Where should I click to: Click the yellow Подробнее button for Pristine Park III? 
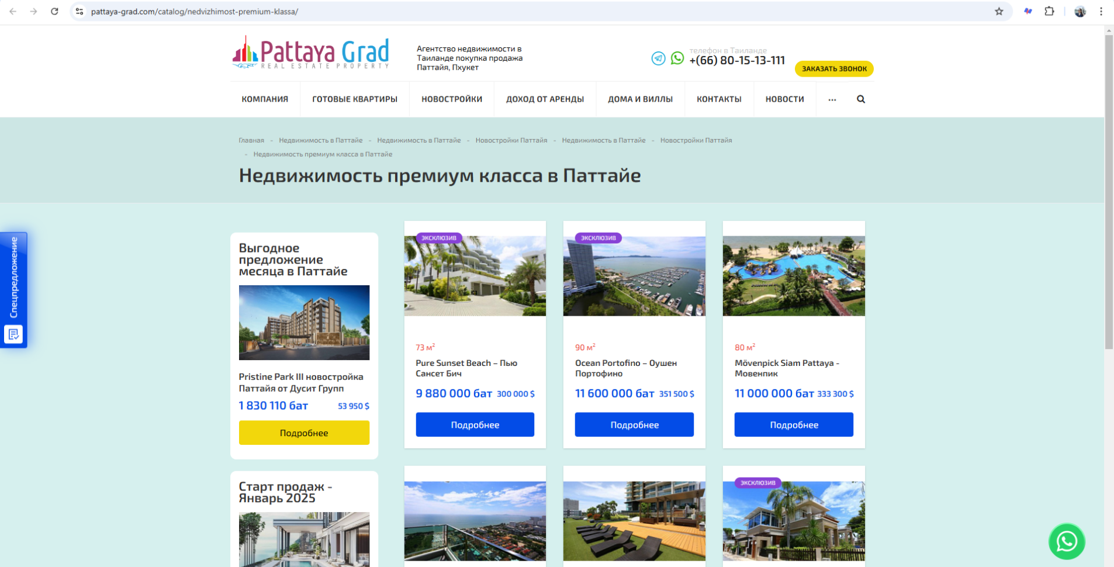point(304,433)
